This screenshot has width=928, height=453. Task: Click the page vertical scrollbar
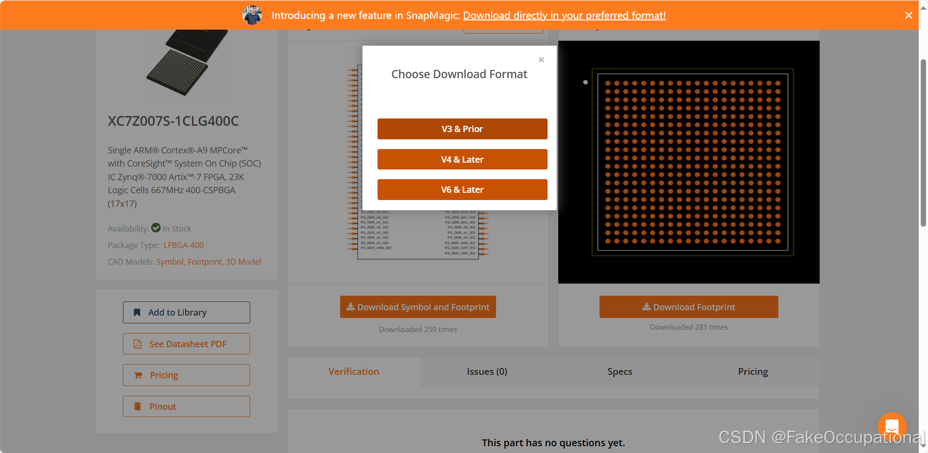[923, 143]
